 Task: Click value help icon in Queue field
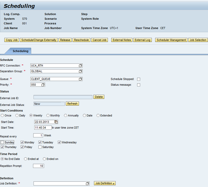point(80,79)
